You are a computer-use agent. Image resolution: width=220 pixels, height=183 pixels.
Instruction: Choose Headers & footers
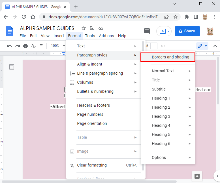[x=103, y=105]
